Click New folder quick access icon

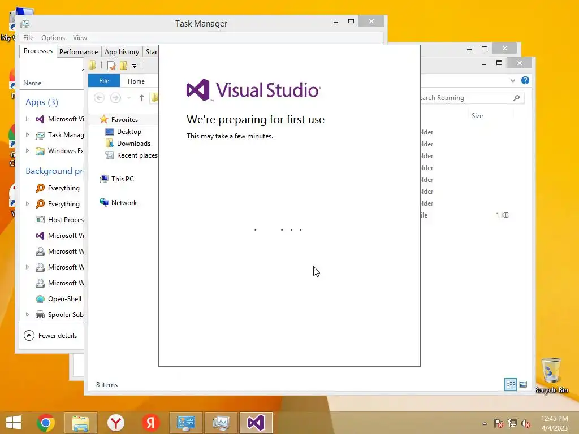[x=123, y=66]
